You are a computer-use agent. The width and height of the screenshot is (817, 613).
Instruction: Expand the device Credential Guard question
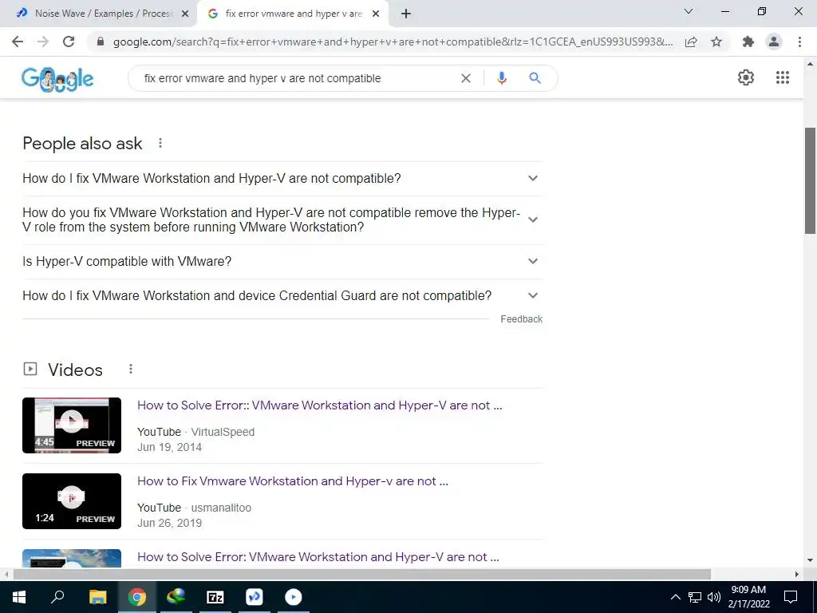282,295
